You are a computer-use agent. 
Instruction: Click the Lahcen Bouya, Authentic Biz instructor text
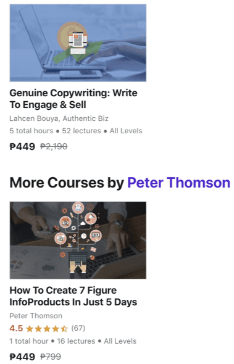[59, 118]
